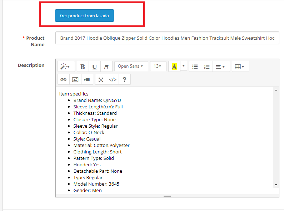The width and height of the screenshot is (284, 211).
Task: Open the magic wand style dropdown
Action: [x=66, y=67]
